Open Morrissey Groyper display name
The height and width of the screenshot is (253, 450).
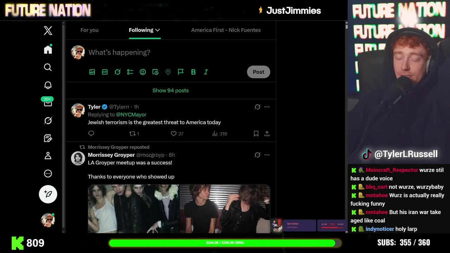(x=111, y=155)
